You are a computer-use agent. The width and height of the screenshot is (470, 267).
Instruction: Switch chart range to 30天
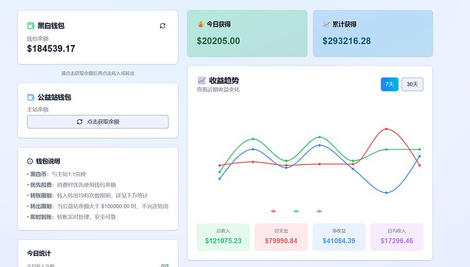point(412,84)
